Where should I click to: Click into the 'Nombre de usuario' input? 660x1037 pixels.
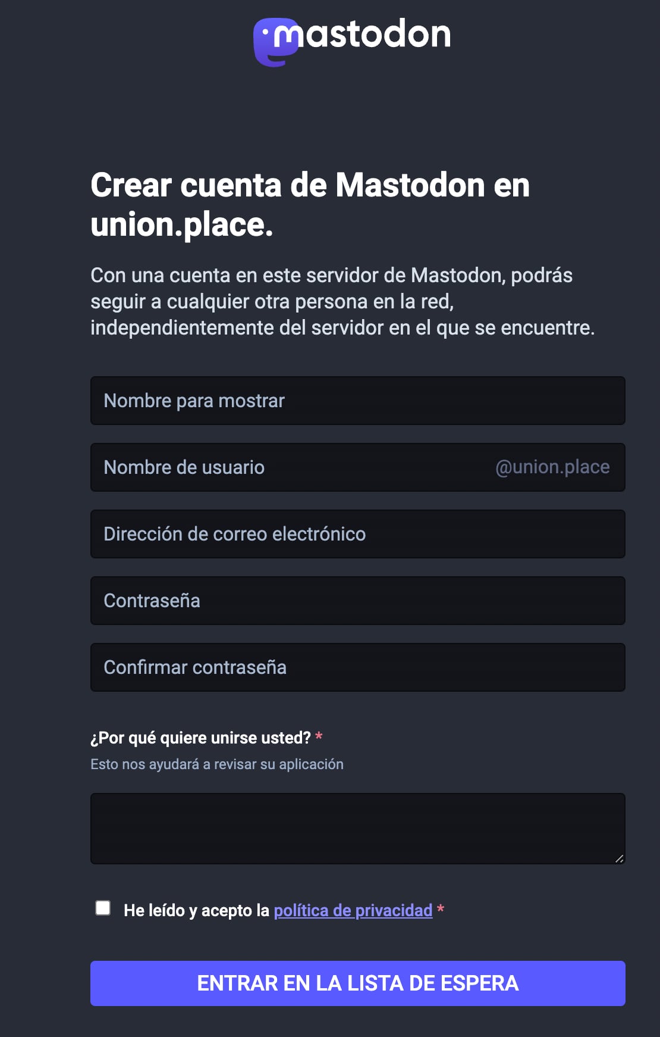click(x=291, y=467)
